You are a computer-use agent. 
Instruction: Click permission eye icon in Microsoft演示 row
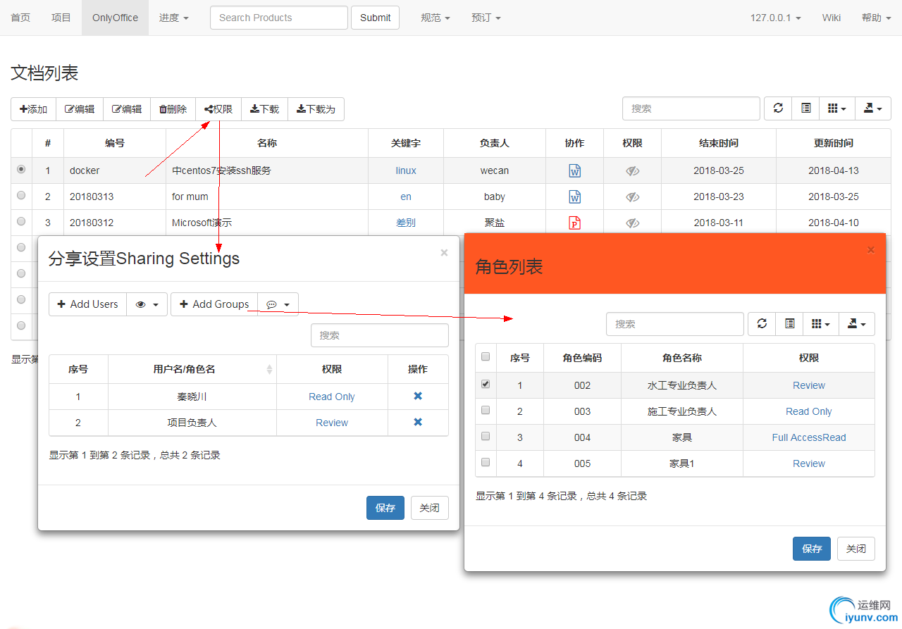633,223
